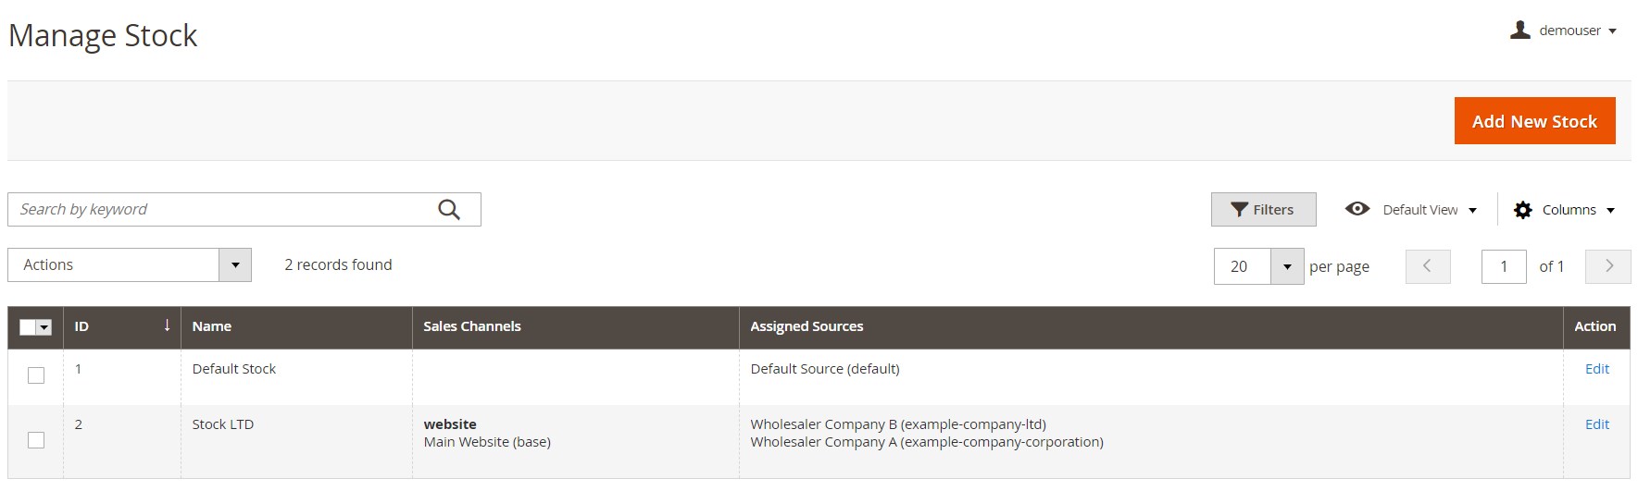Open the Filters funnel button

[x=1263, y=210]
